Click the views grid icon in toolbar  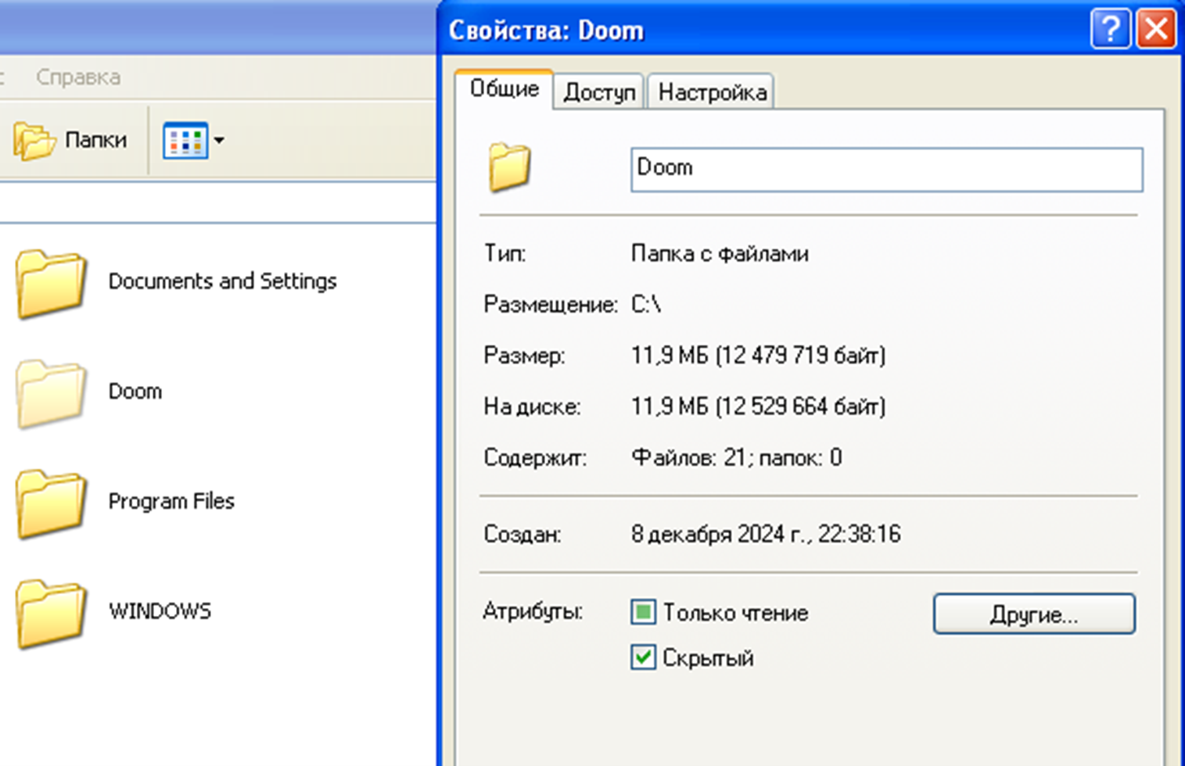coord(185,141)
